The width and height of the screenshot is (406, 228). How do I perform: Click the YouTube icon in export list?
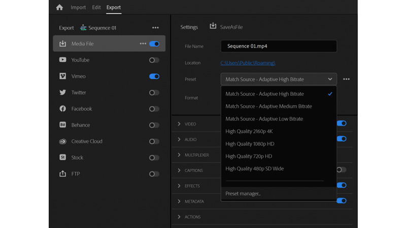[63, 60]
